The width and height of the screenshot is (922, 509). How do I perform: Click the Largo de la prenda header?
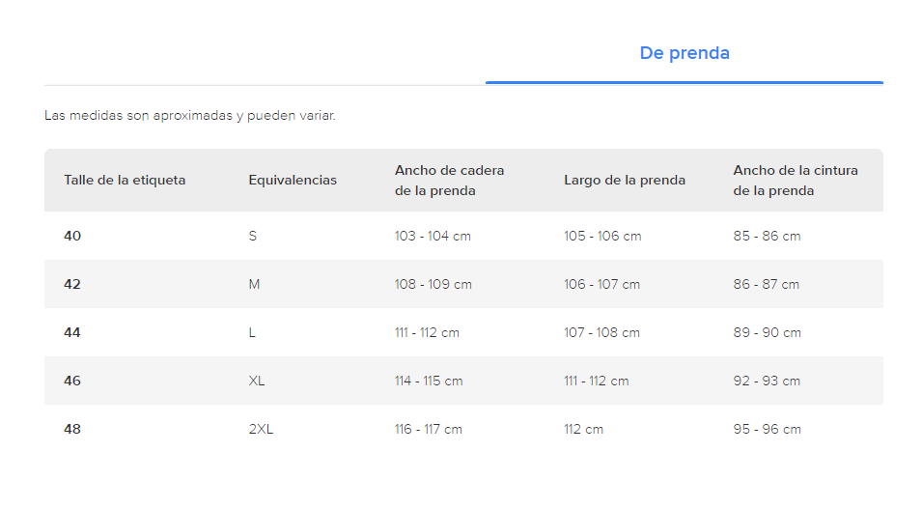[625, 181]
